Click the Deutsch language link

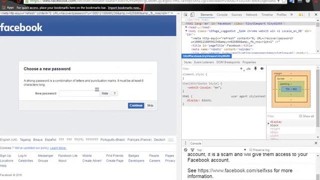[x=159, y=140]
